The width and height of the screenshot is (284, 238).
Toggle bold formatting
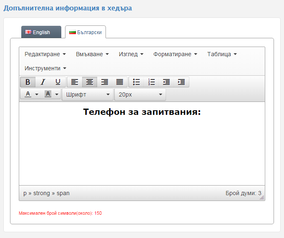(28, 82)
